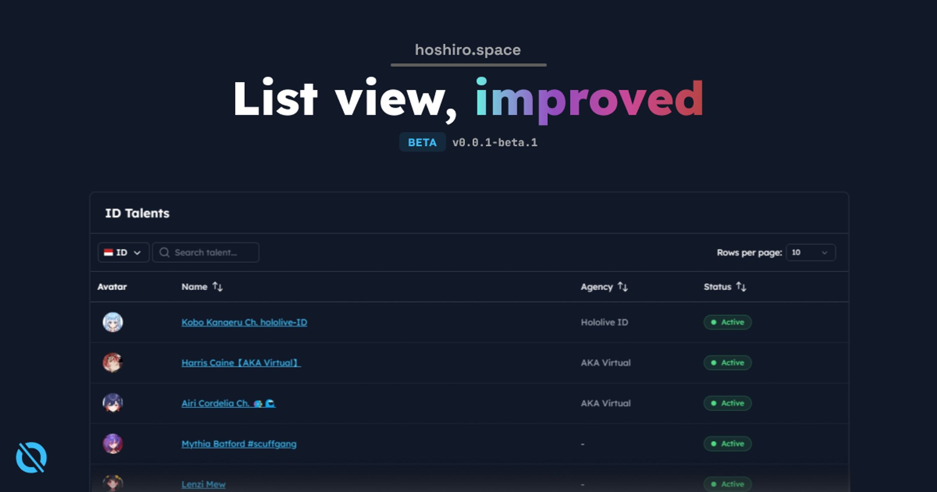Viewport: 937px width, 492px height.
Task: Click the BETA badge
Action: [422, 142]
